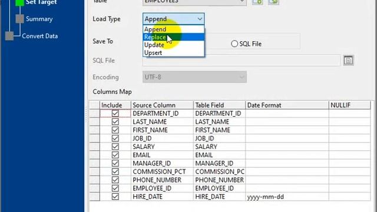Image resolution: width=377 pixels, height=212 pixels.
Task: Select the SALARY source column cell
Action: click(x=162, y=147)
